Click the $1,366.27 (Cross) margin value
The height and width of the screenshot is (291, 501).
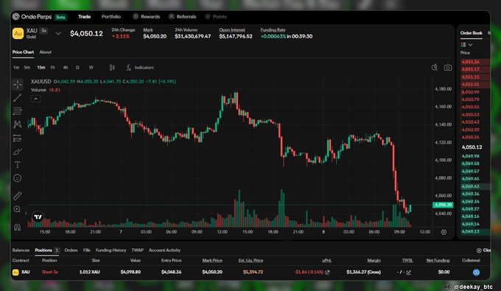[x=364, y=272]
